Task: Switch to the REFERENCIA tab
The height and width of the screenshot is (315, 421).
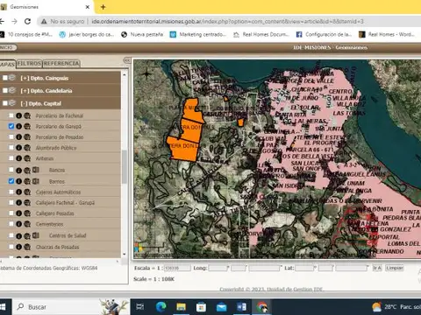Action: click(61, 63)
